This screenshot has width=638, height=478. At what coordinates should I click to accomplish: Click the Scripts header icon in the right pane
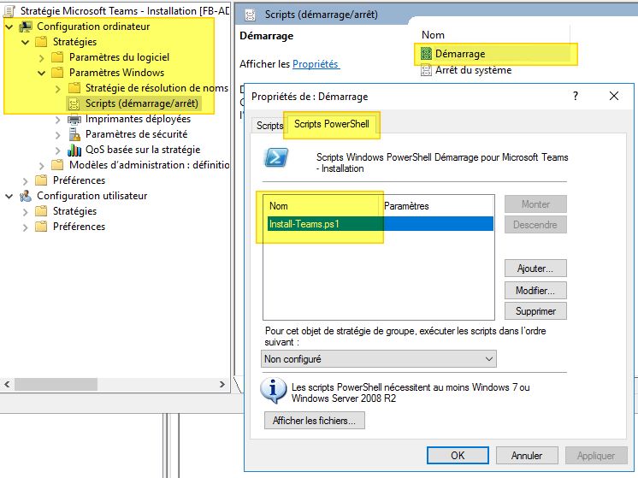[x=251, y=15]
